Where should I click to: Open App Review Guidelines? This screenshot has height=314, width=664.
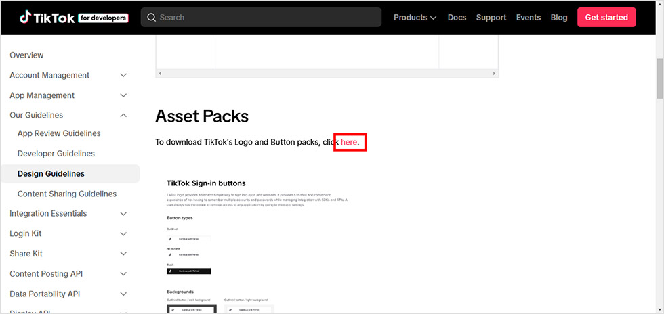tap(59, 133)
